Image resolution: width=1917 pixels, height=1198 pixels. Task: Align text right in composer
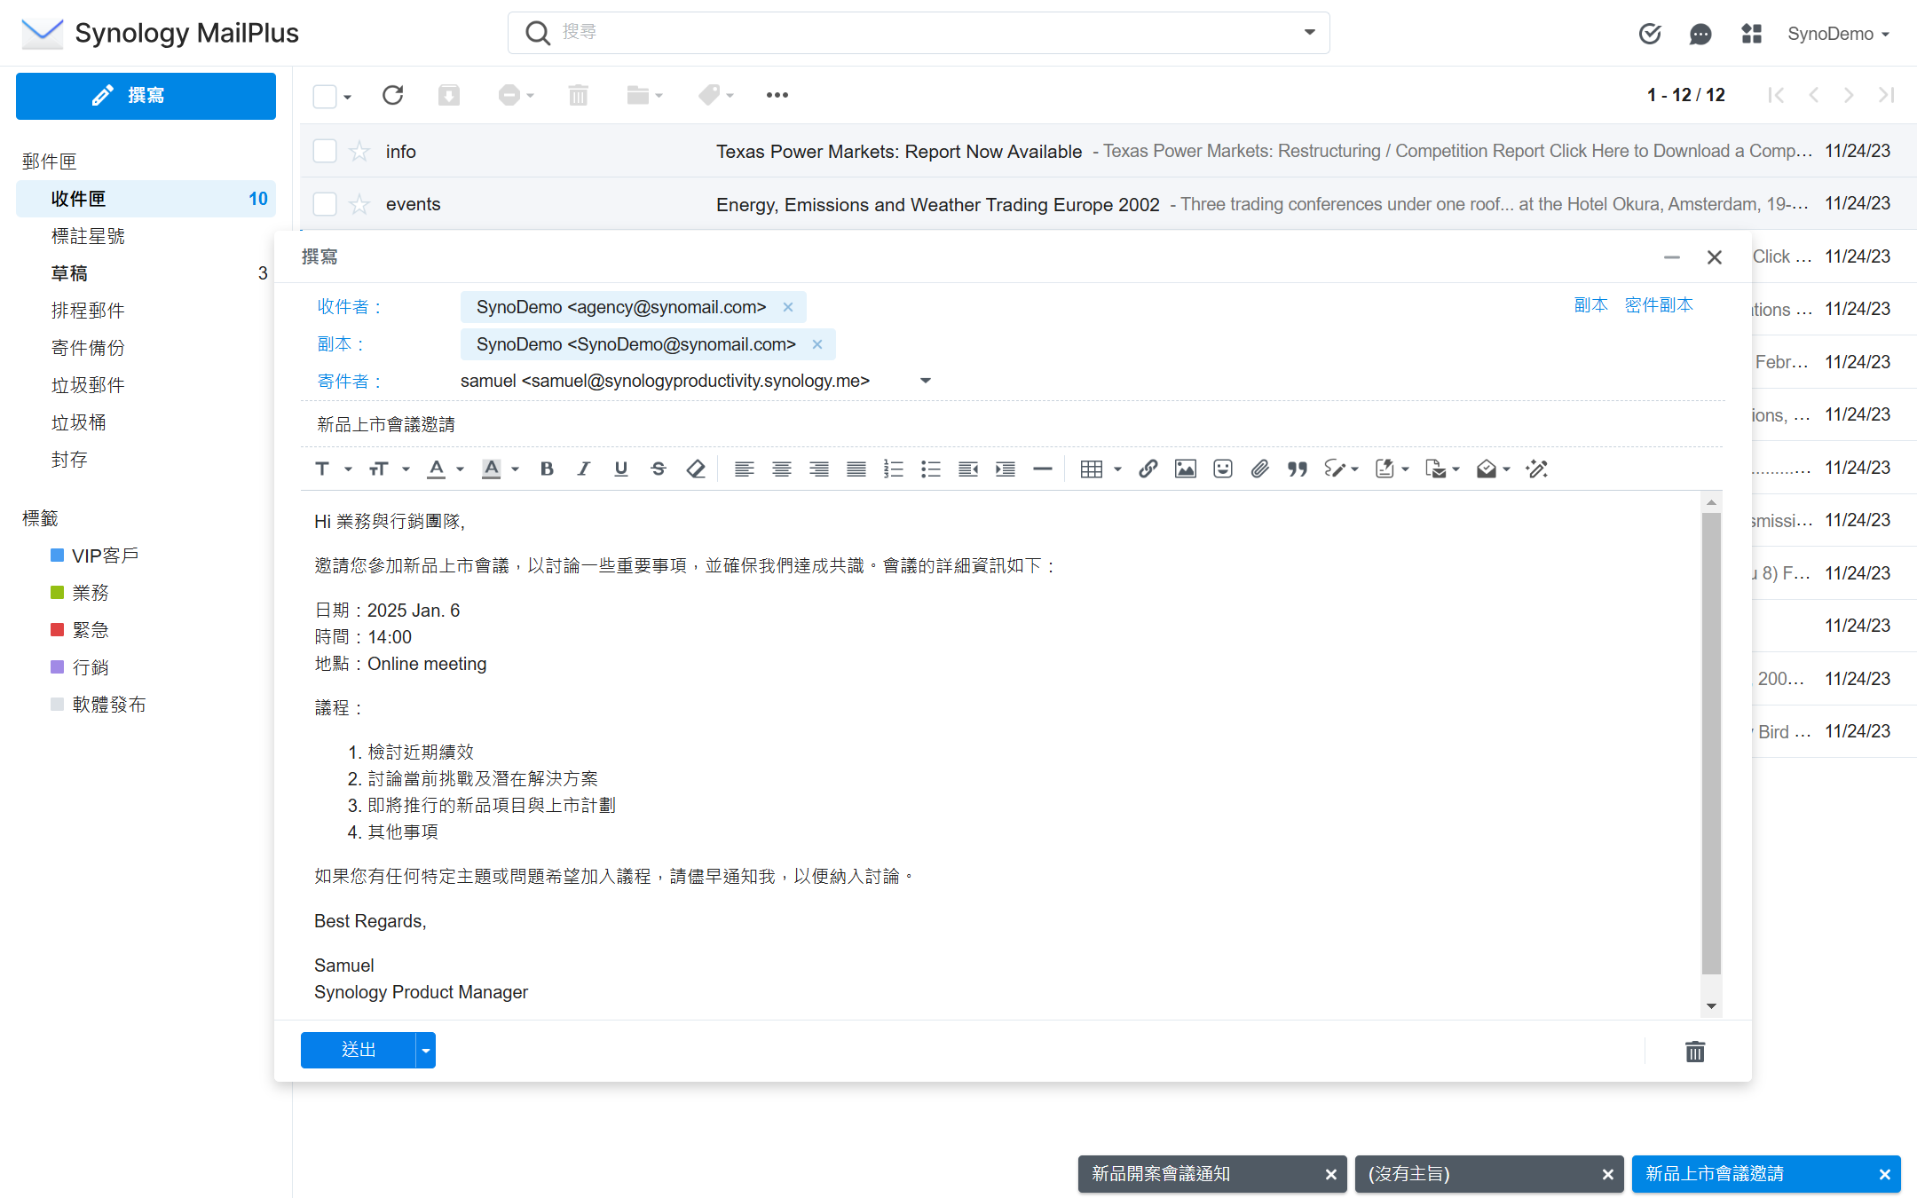click(x=818, y=469)
